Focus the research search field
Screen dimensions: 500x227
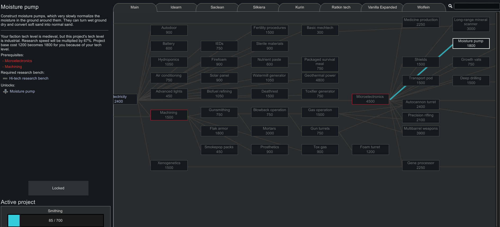click(x=477, y=6)
